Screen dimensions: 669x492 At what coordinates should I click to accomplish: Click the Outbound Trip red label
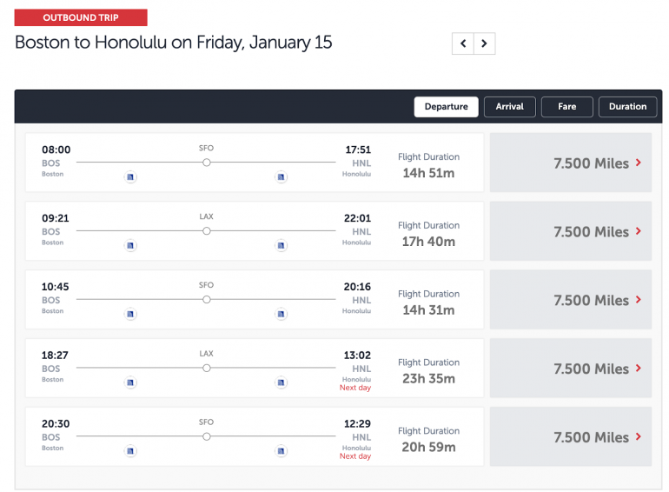click(x=81, y=17)
